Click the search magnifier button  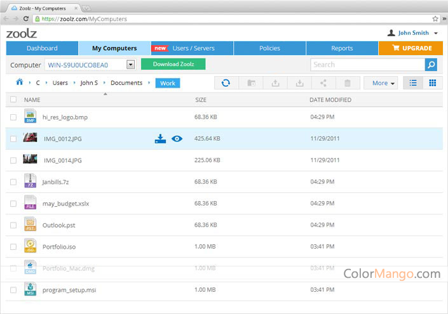pyautogui.click(x=431, y=65)
